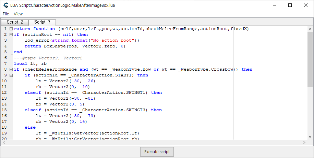This screenshot has height=158, width=314.
Task: Open the File menu
Action: 6,14
